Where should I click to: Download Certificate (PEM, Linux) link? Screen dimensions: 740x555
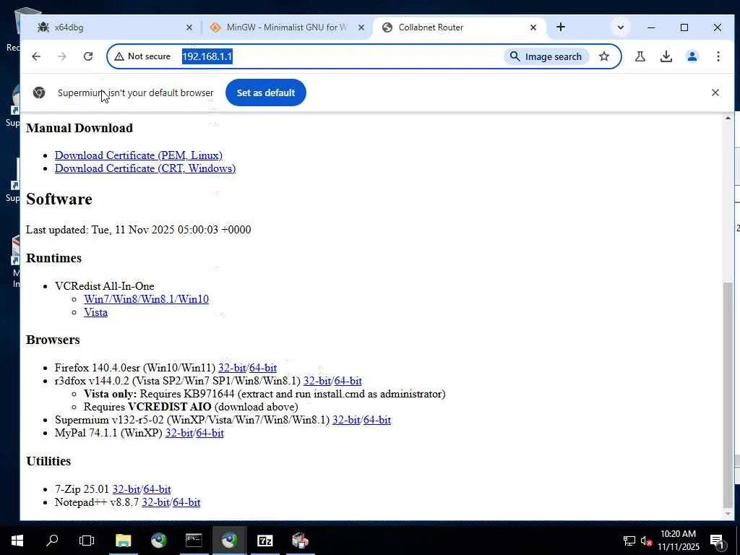pos(138,155)
